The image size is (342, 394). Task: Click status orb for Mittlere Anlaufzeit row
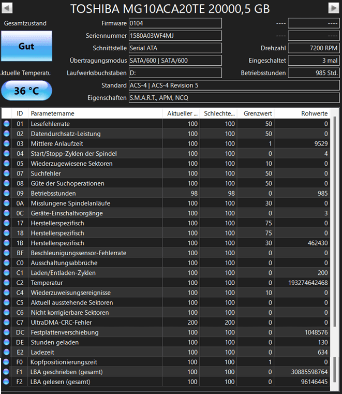click(7, 143)
